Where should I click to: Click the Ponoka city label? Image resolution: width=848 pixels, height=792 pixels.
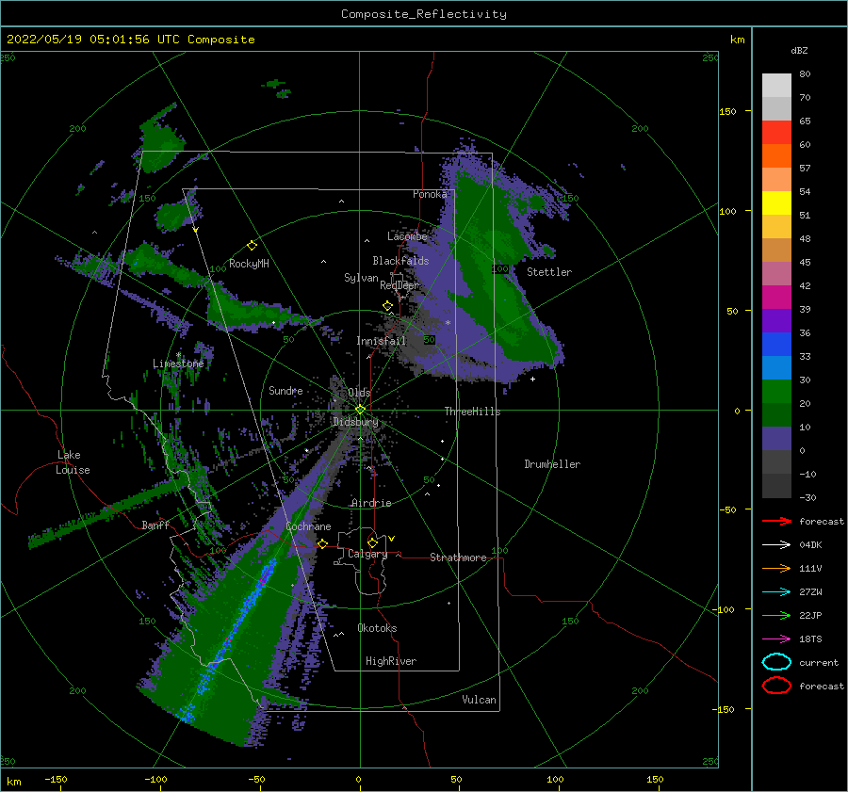[430, 194]
